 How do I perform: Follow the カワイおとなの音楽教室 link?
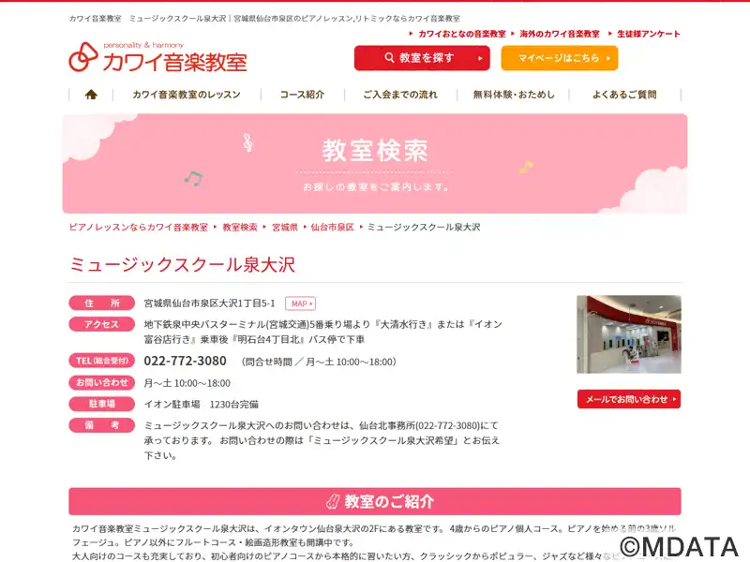(462, 34)
